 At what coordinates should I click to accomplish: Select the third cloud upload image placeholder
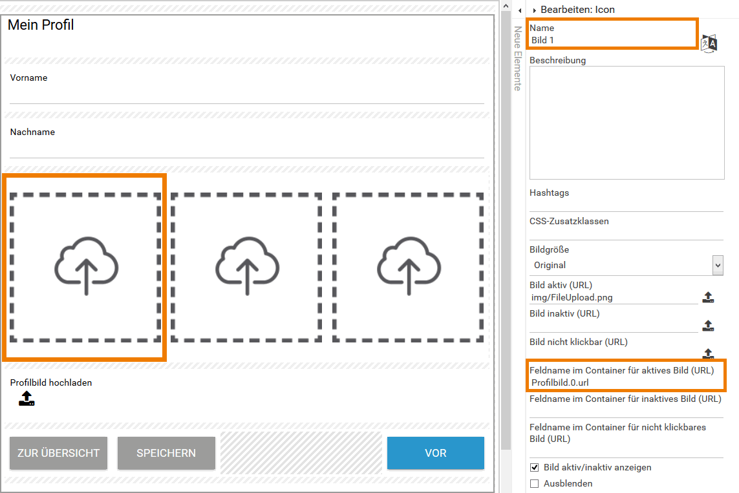(x=408, y=267)
